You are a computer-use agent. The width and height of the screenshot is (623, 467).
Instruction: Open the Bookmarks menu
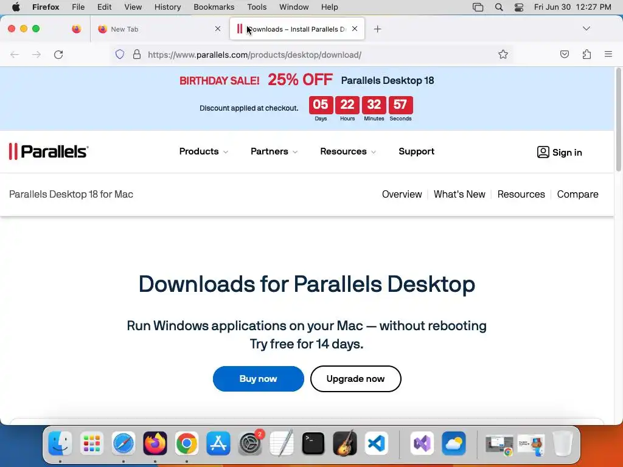(214, 7)
